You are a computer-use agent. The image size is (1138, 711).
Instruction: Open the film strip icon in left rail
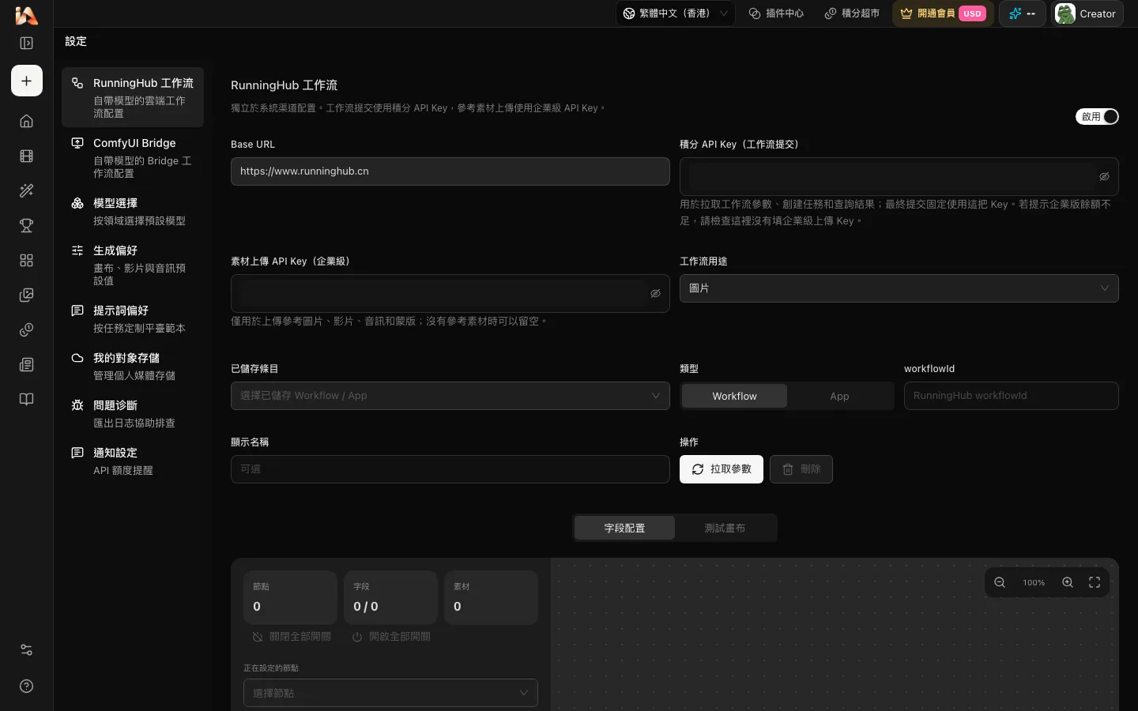[x=26, y=156]
